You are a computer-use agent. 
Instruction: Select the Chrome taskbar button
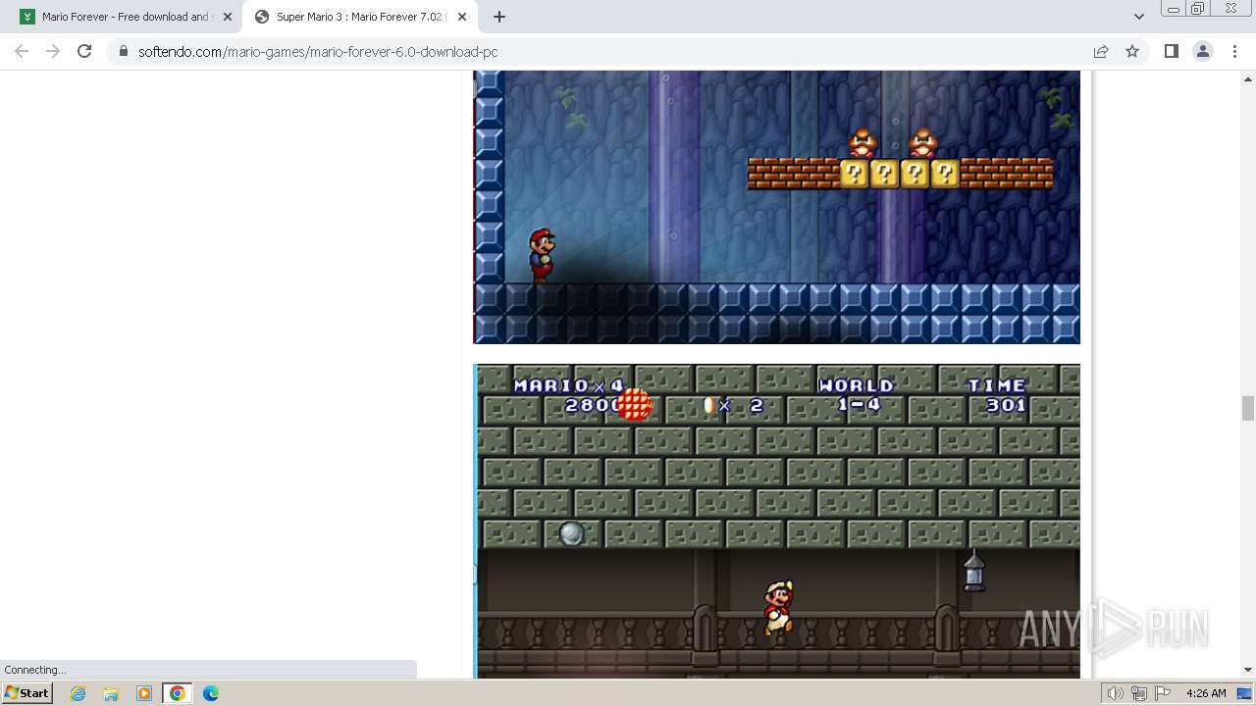click(177, 693)
